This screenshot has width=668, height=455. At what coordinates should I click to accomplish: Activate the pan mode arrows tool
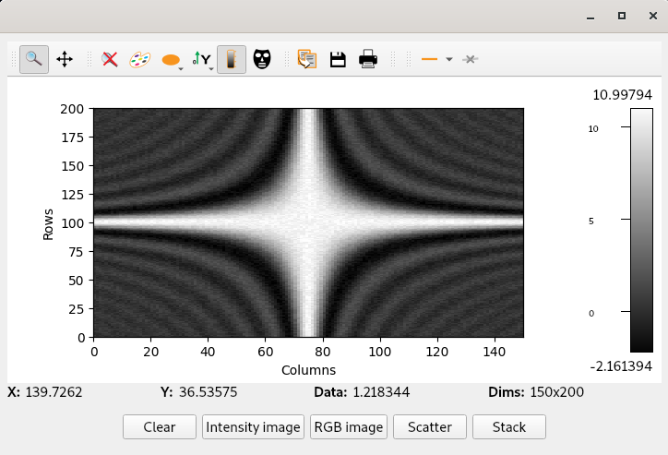coord(65,59)
